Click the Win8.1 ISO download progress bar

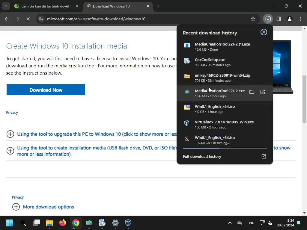click(225, 148)
